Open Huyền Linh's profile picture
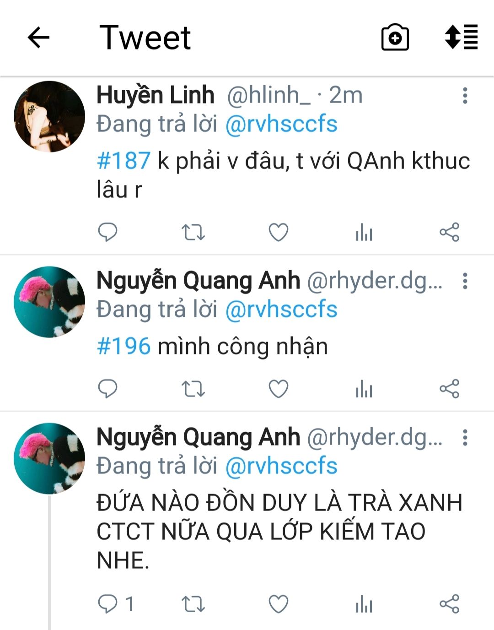The height and width of the screenshot is (630, 494). (x=49, y=116)
